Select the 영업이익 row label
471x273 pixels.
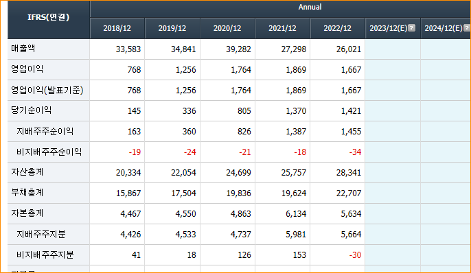tap(27, 69)
